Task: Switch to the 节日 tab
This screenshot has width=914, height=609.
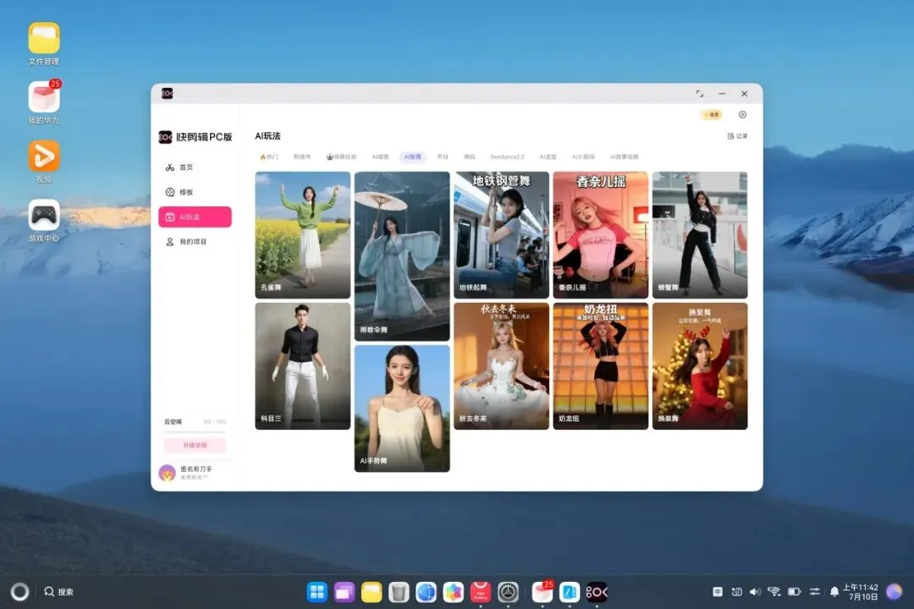Action: pos(443,156)
